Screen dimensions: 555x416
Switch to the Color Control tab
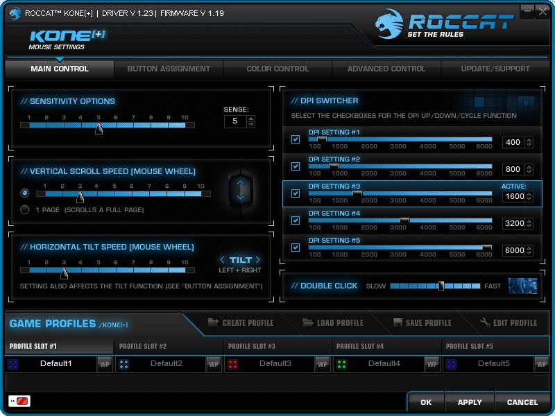click(277, 69)
